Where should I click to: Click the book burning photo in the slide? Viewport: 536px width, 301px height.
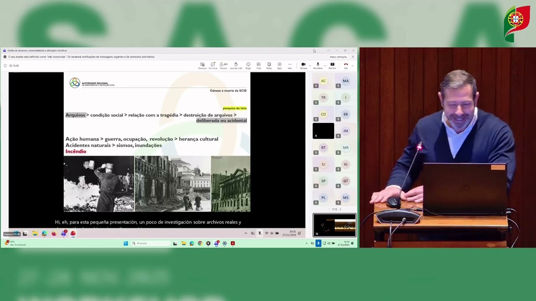(99, 184)
